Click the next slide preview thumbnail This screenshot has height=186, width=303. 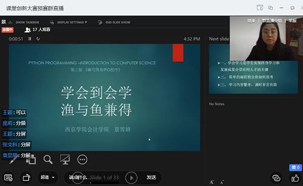(x=253, y=69)
